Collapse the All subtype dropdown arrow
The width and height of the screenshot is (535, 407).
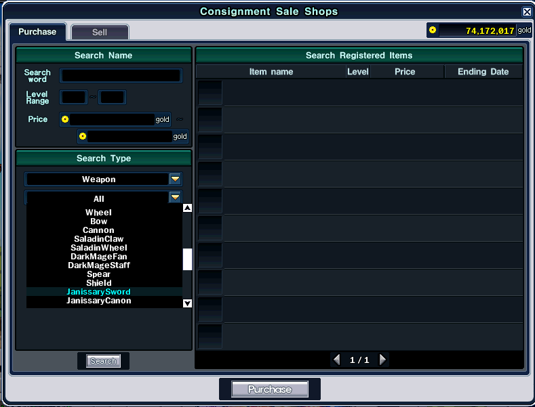pyautogui.click(x=175, y=197)
